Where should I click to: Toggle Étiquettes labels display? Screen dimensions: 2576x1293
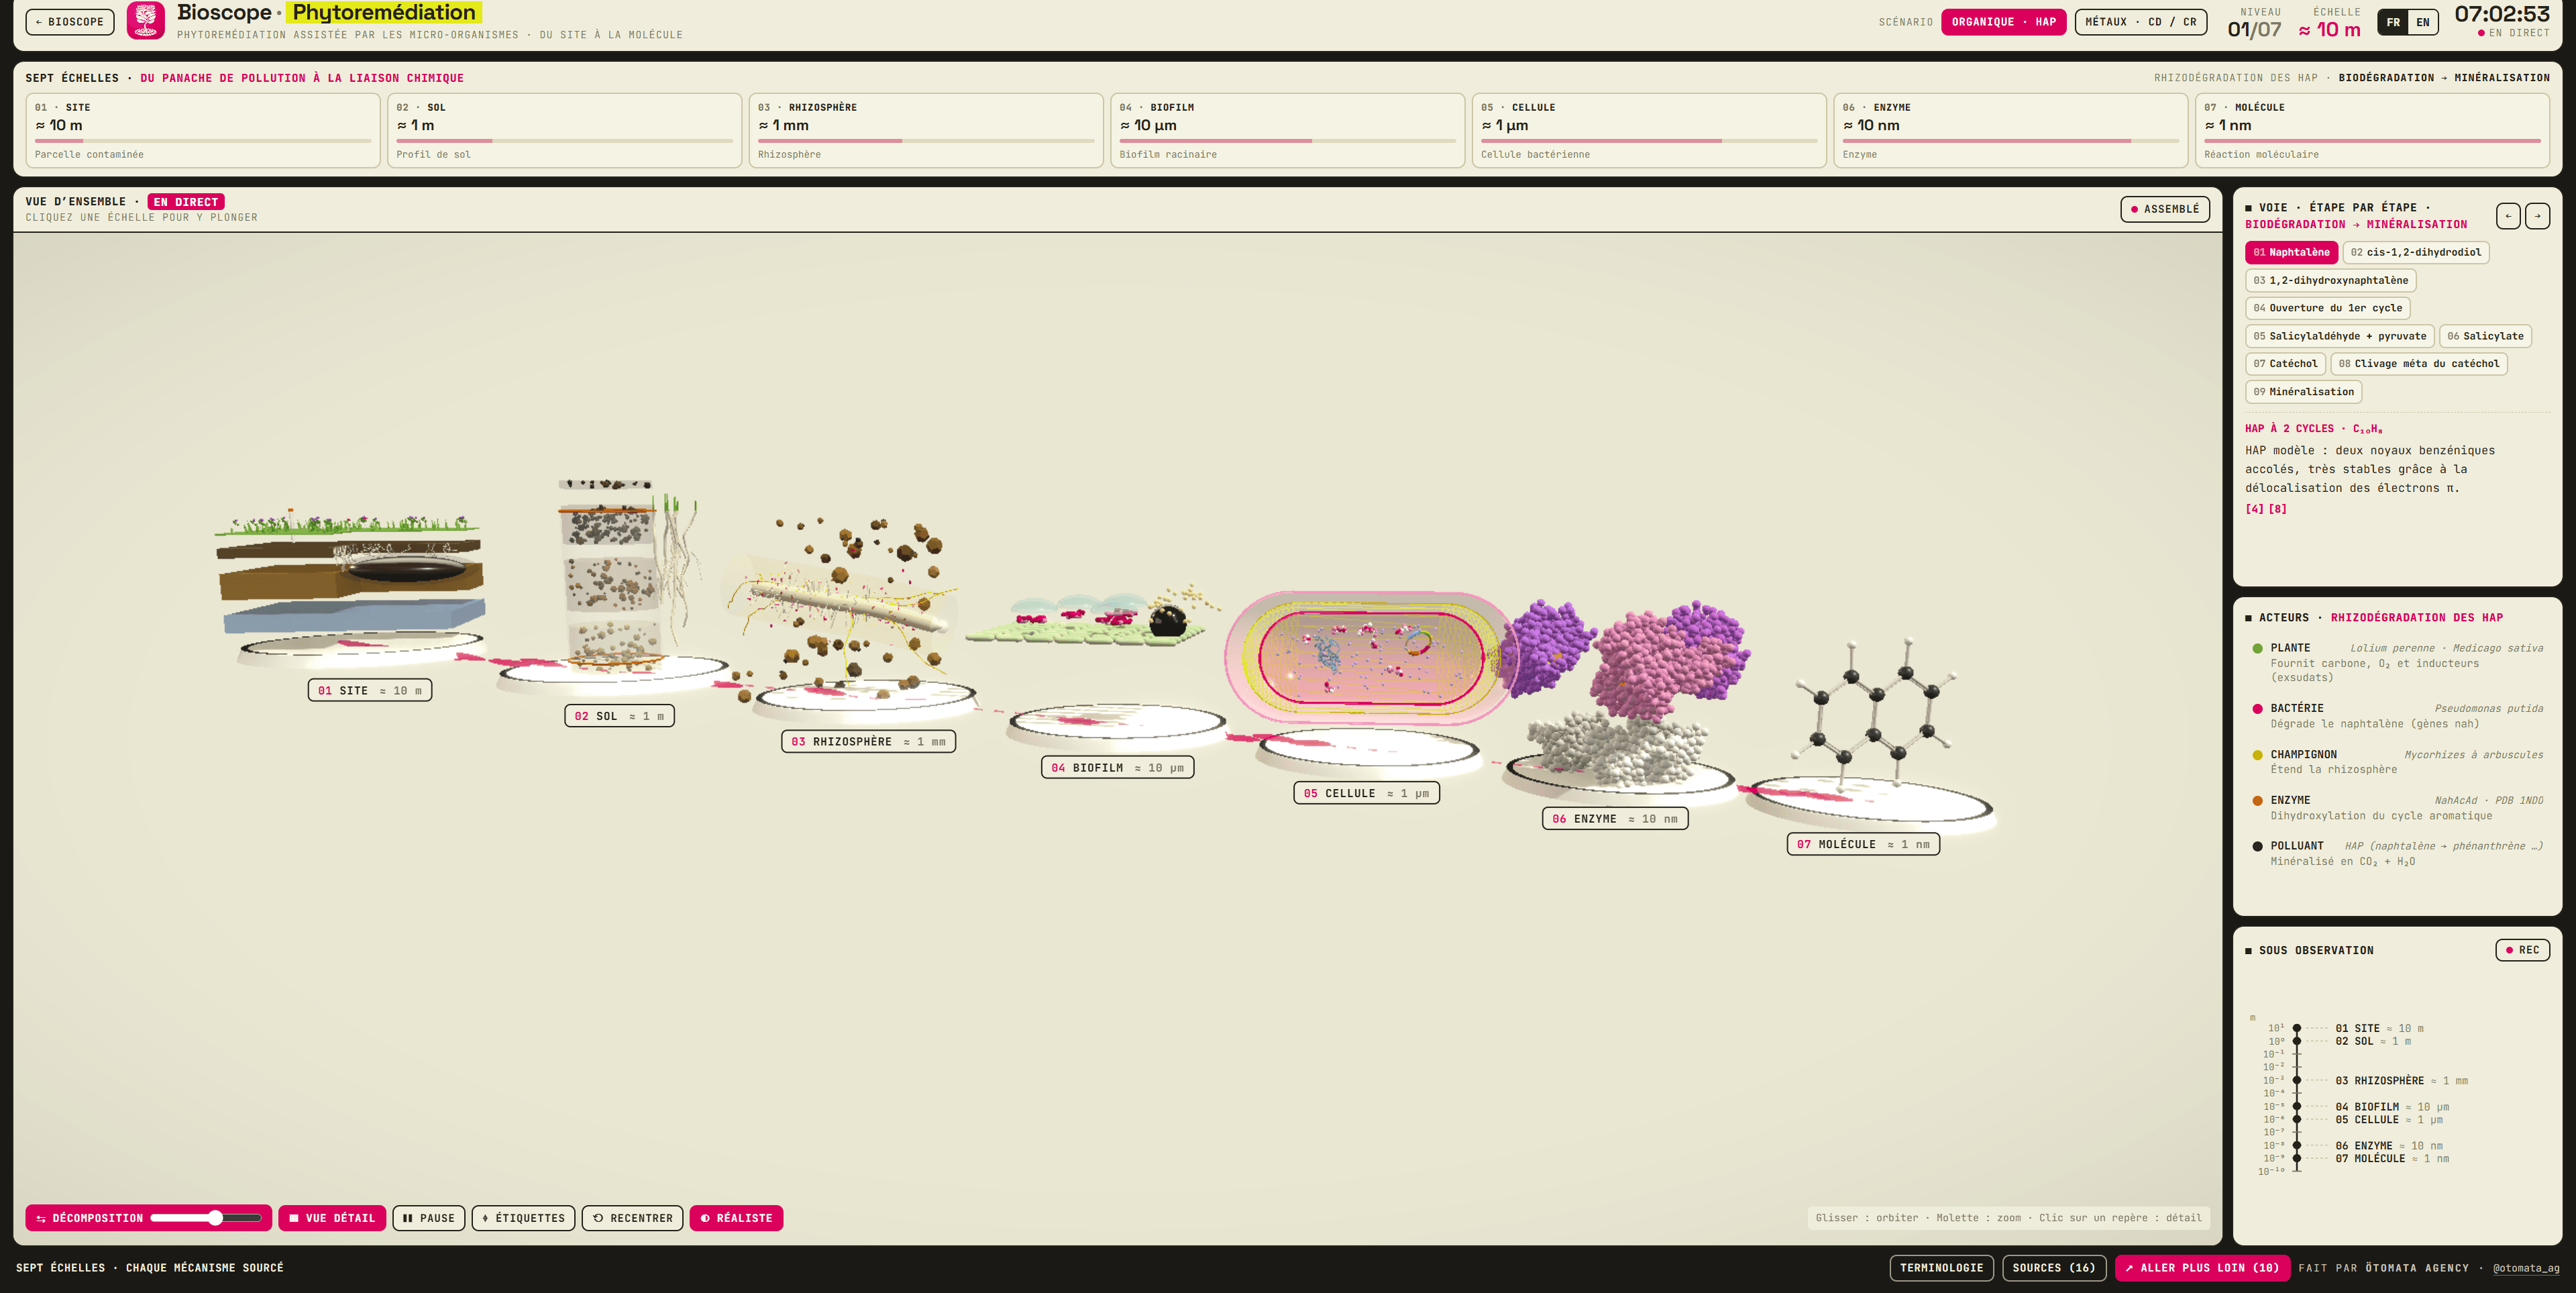coord(523,1218)
